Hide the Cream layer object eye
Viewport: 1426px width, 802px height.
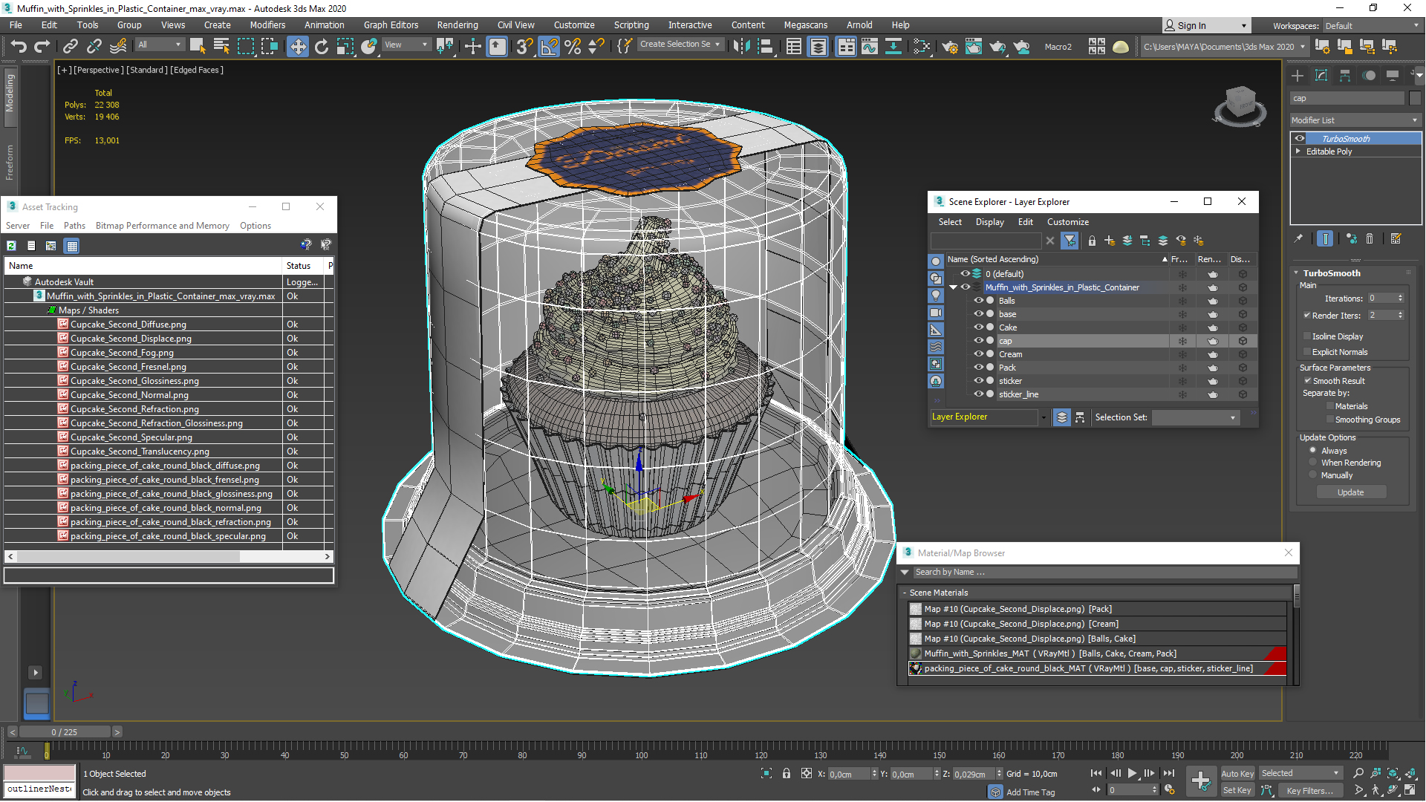(x=979, y=353)
